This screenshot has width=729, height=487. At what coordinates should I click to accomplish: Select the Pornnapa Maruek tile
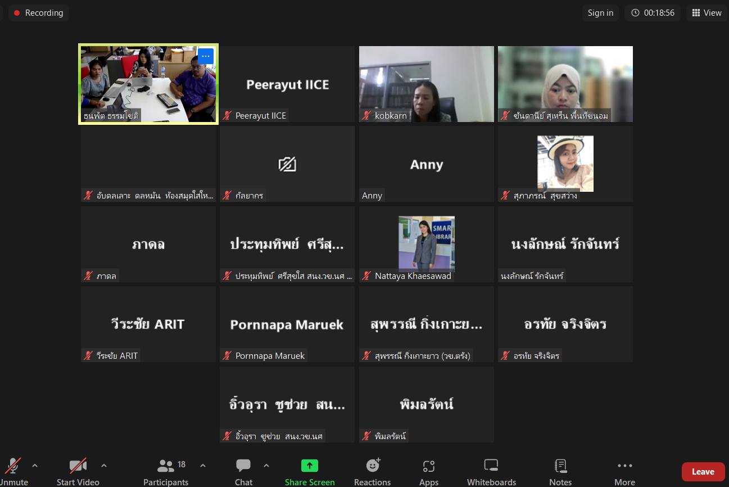[x=287, y=324]
